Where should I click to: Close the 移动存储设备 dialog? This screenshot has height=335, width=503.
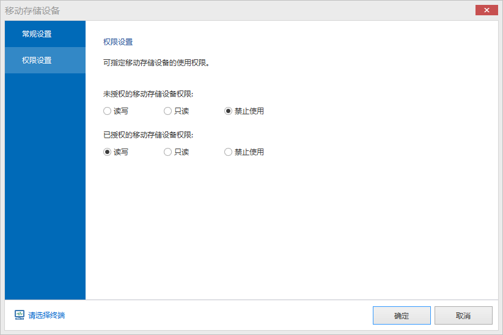486,10
